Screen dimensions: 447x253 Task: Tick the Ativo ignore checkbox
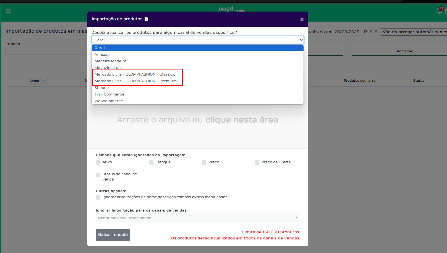pyautogui.click(x=98, y=162)
